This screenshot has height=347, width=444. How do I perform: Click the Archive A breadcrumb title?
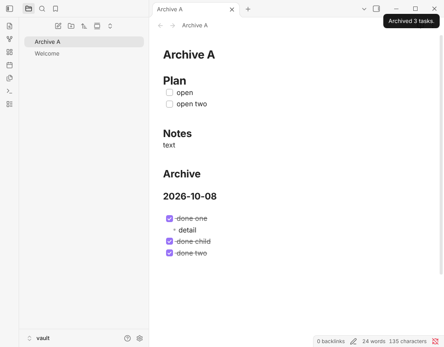click(195, 26)
